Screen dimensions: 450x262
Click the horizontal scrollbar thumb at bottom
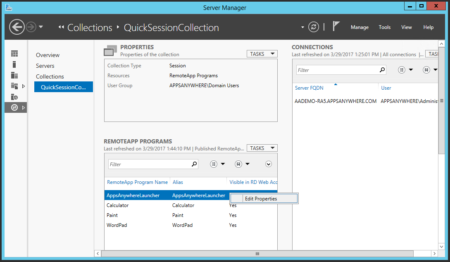[257, 253]
